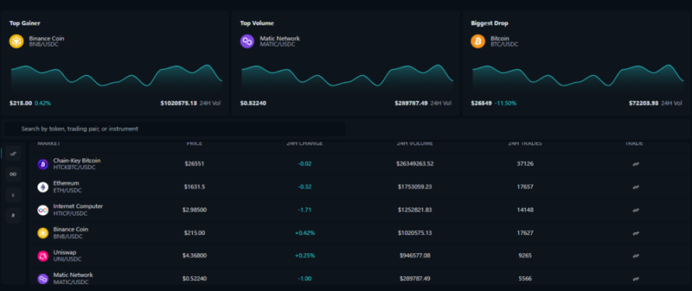The image size is (692, 291).
Task: Click the 0.42% value in Top Gainer card
Action: point(43,104)
